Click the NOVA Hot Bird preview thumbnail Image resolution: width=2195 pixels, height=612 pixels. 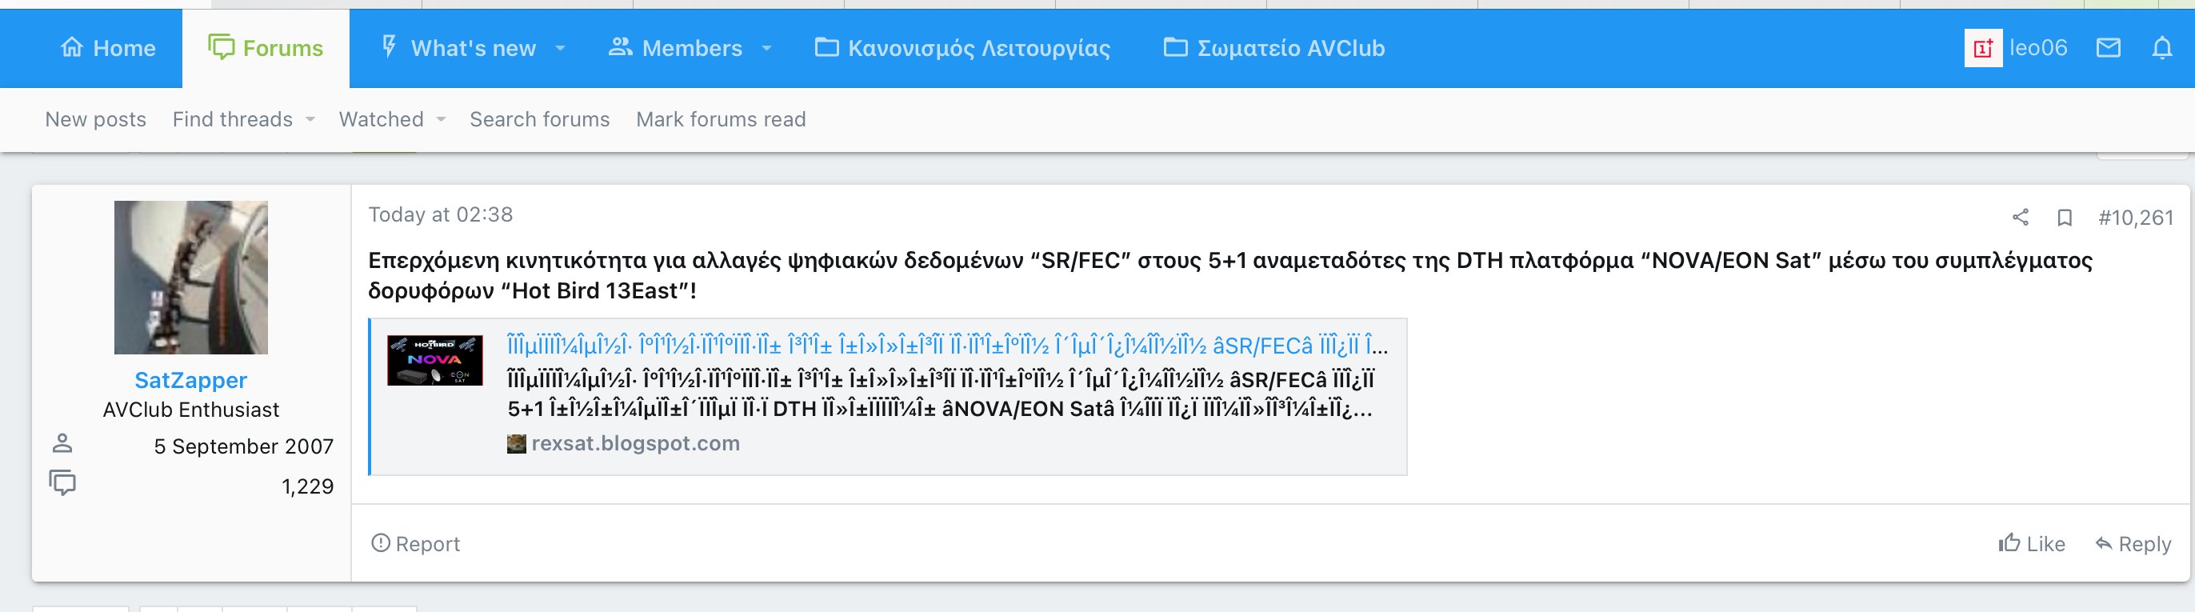click(434, 360)
